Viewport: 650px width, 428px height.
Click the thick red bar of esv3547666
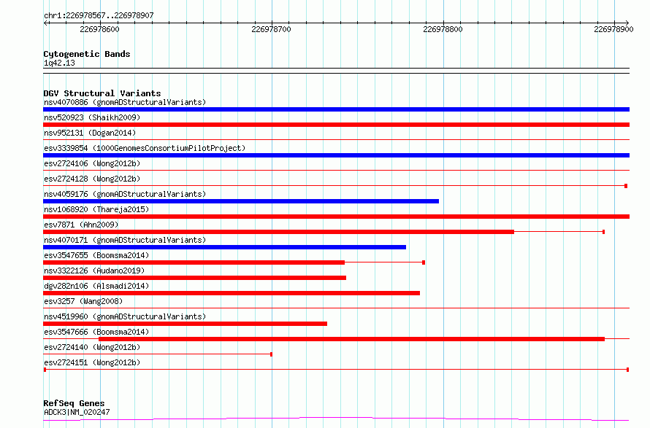coord(351,339)
